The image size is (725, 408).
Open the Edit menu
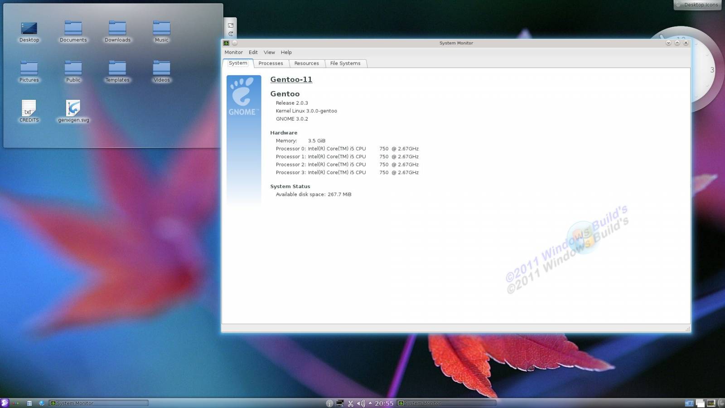pos(253,52)
